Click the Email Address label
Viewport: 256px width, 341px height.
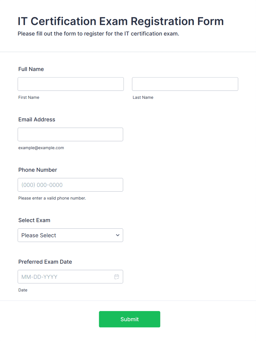click(37, 119)
